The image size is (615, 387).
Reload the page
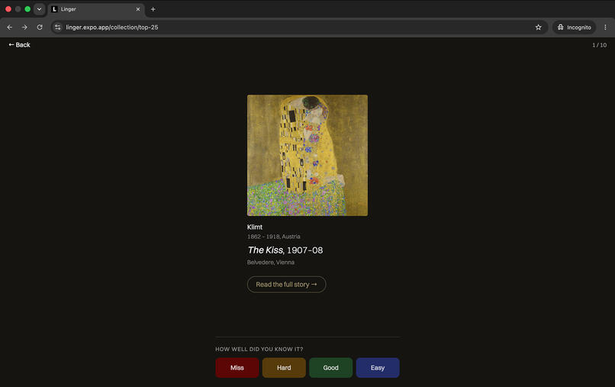(40, 27)
